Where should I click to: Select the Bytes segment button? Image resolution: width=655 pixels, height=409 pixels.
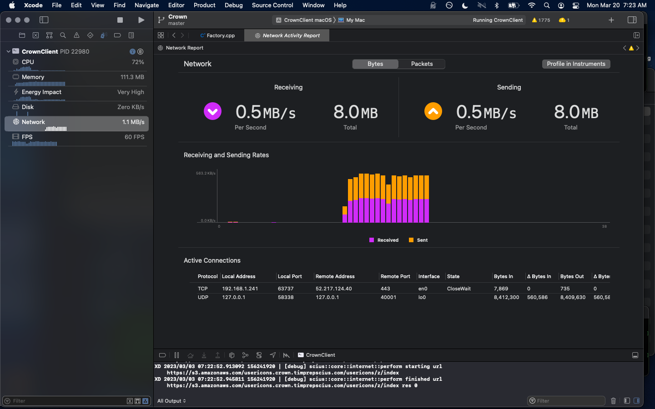[x=375, y=64]
